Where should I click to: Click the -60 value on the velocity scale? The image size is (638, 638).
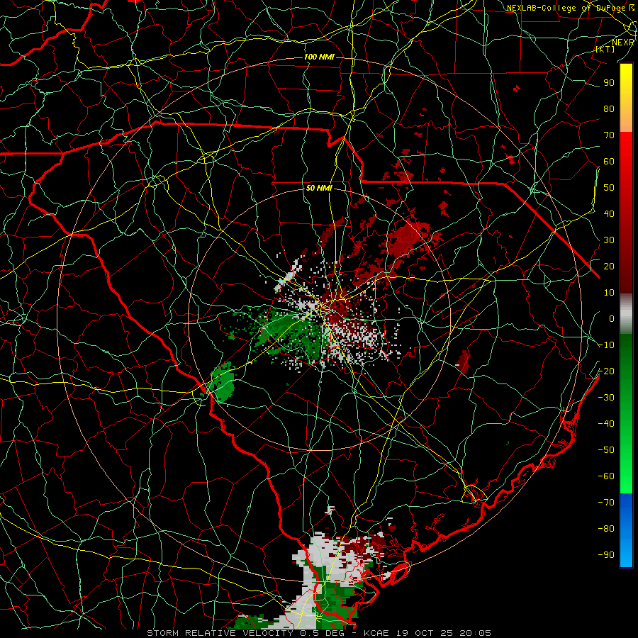pyautogui.click(x=606, y=476)
